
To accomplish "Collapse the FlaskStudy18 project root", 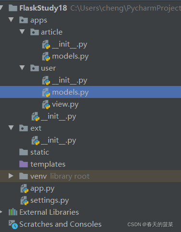I will [1, 8].
